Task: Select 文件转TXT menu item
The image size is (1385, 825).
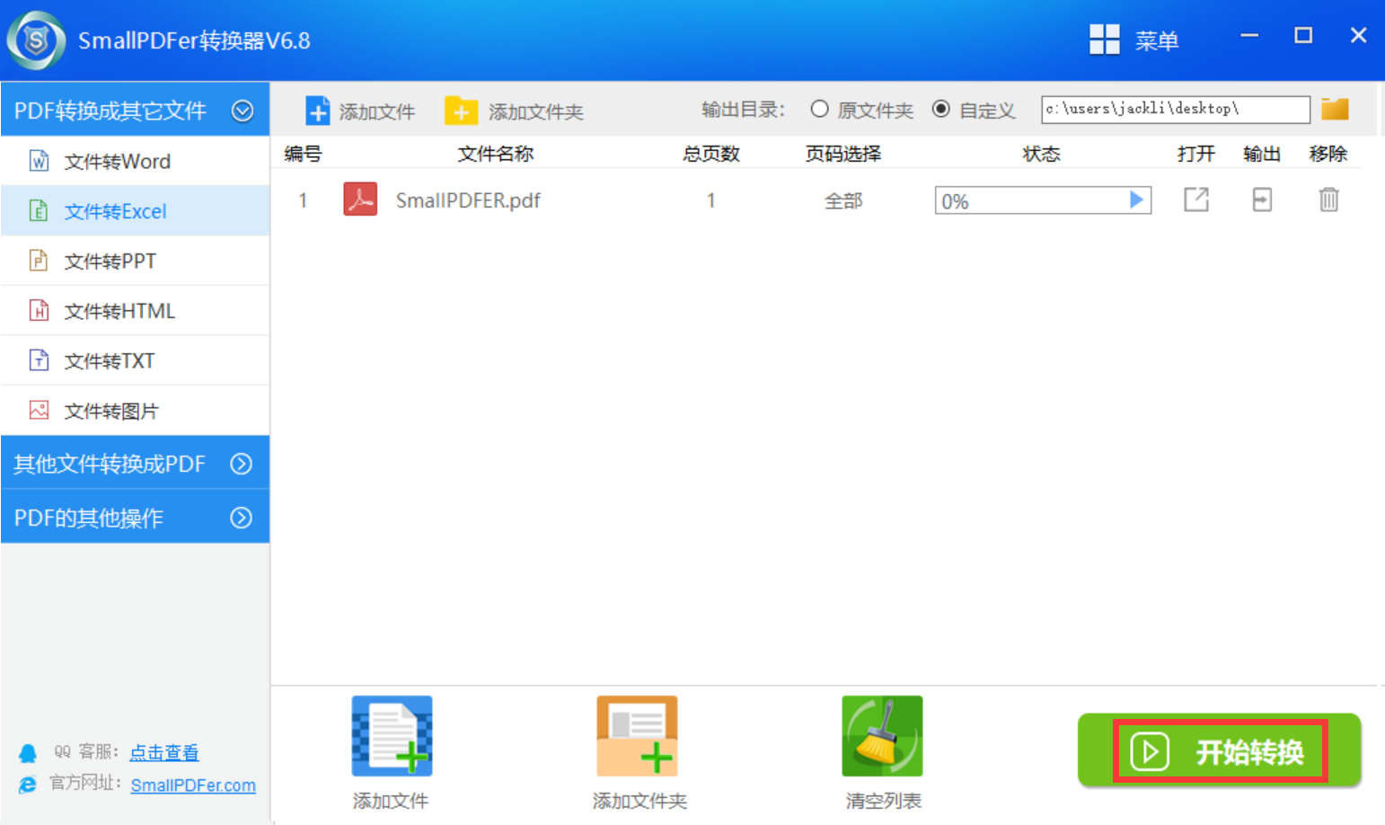Action: coord(135,360)
